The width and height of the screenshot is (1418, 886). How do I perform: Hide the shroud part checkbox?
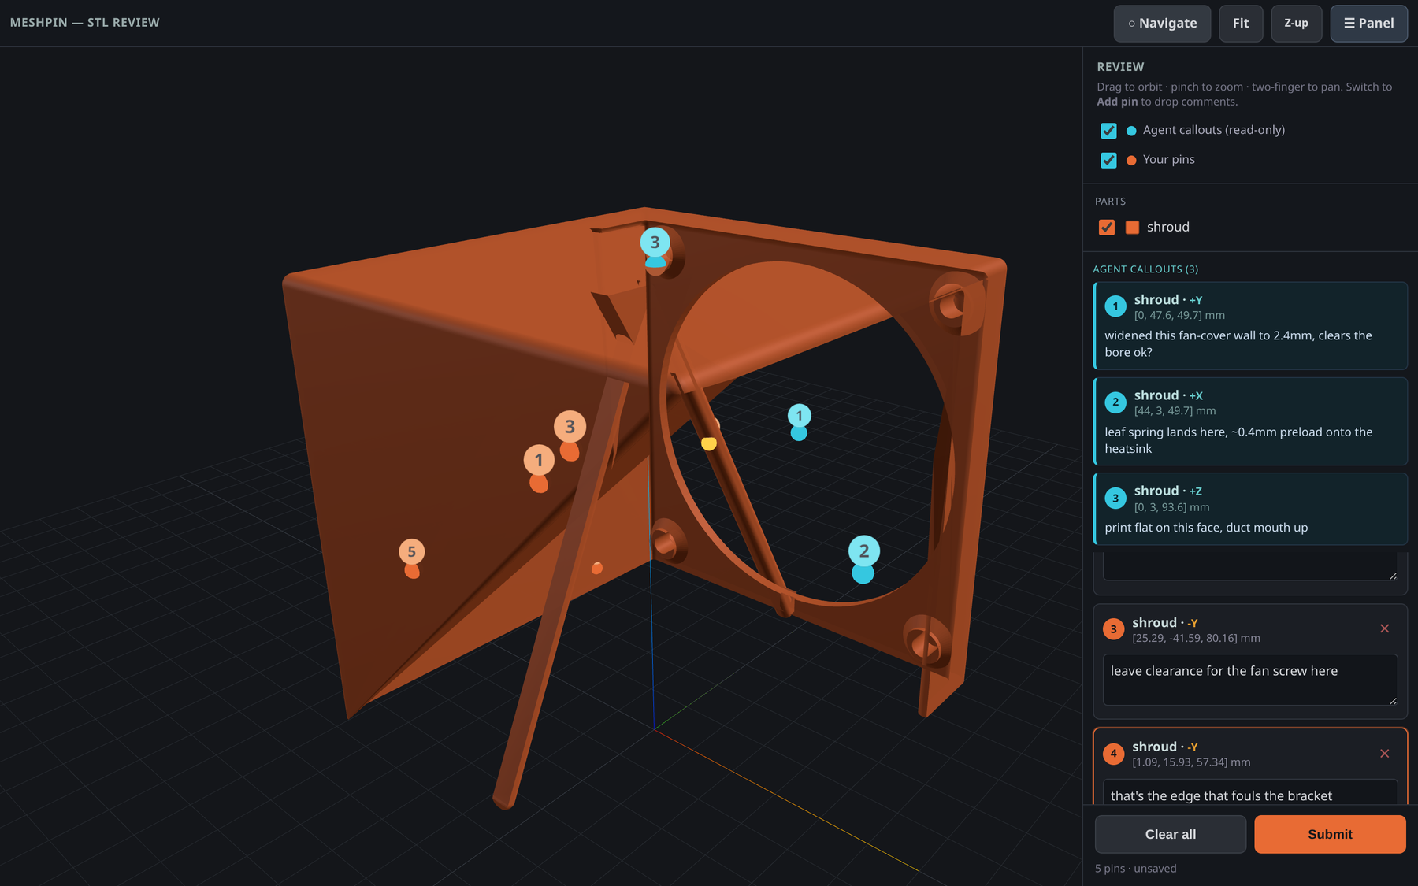pyautogui.click(x=1107, y=228)
